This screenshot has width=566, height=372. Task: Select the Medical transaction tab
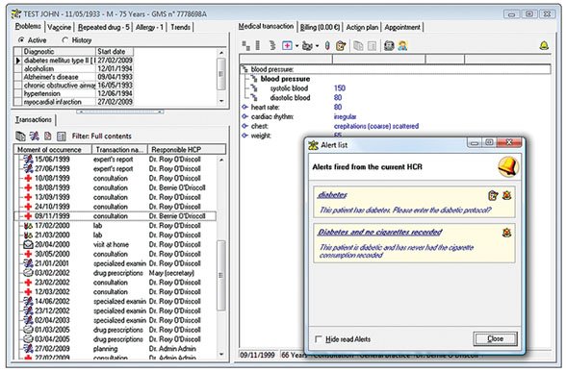[266, 26]
